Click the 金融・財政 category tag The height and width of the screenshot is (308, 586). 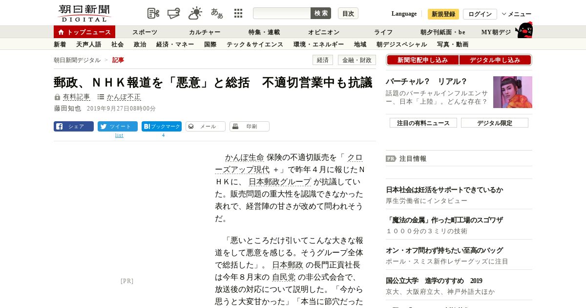[357, 60]
